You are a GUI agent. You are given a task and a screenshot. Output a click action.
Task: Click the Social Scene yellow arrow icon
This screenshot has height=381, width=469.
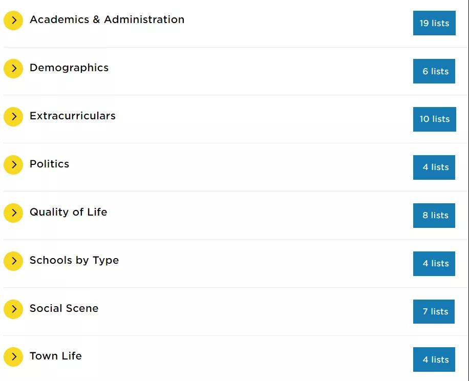13,309
